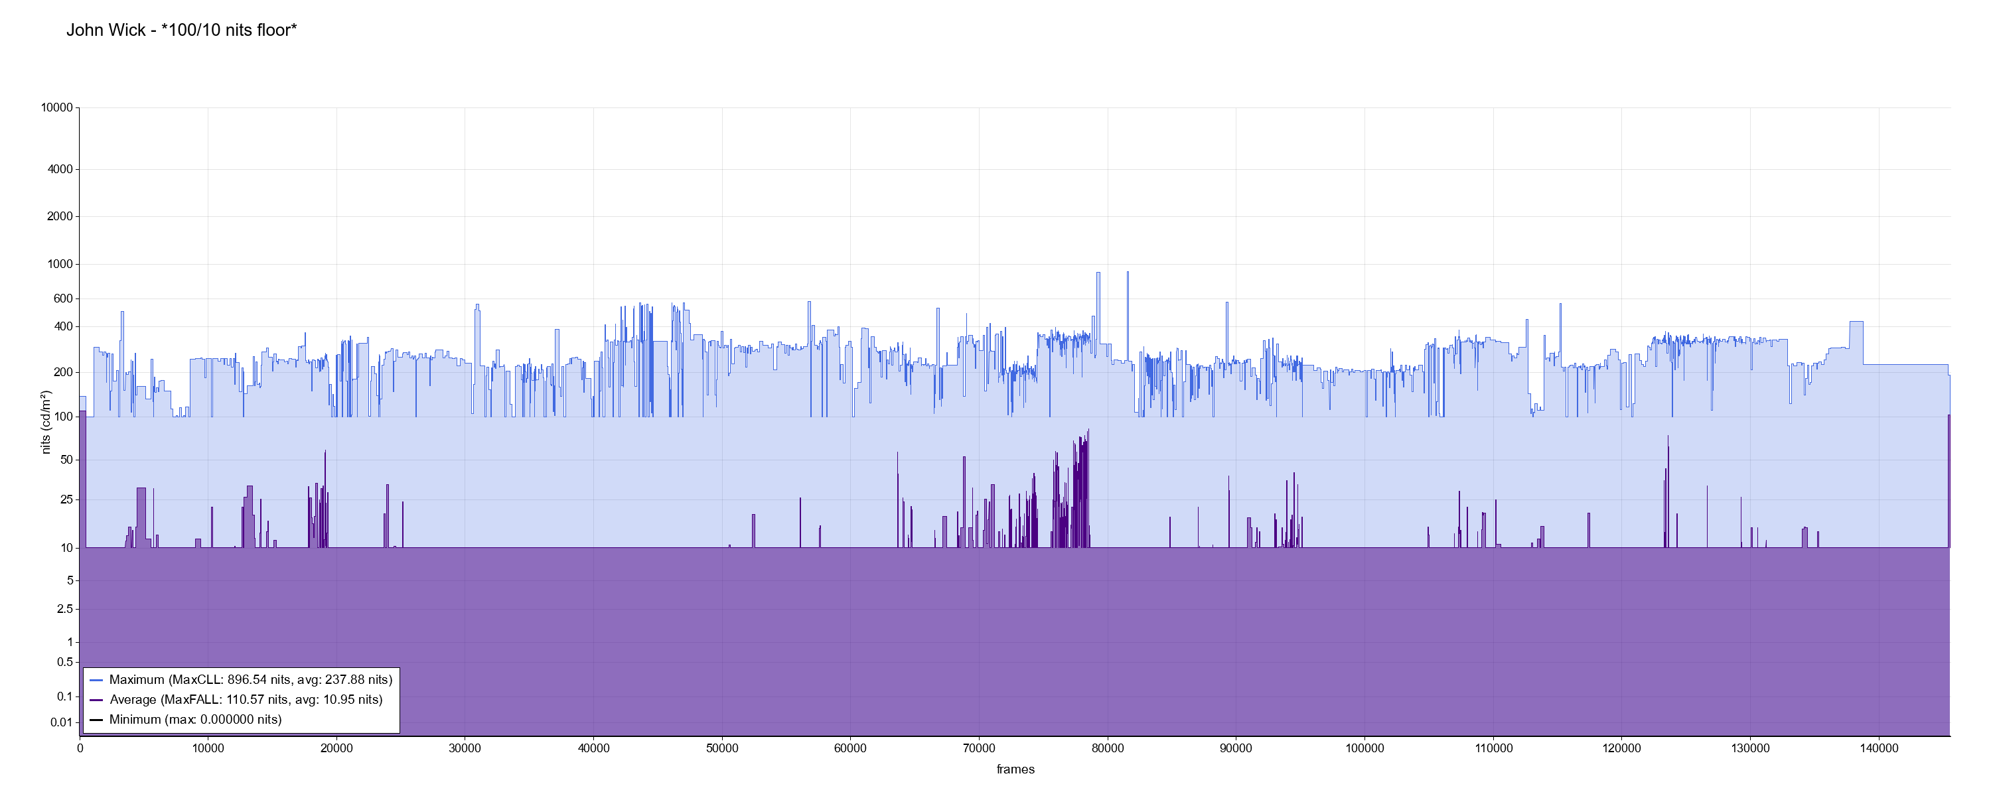
Task: Click the y-axis tick label "50"
Action: [x=66, y=460]
